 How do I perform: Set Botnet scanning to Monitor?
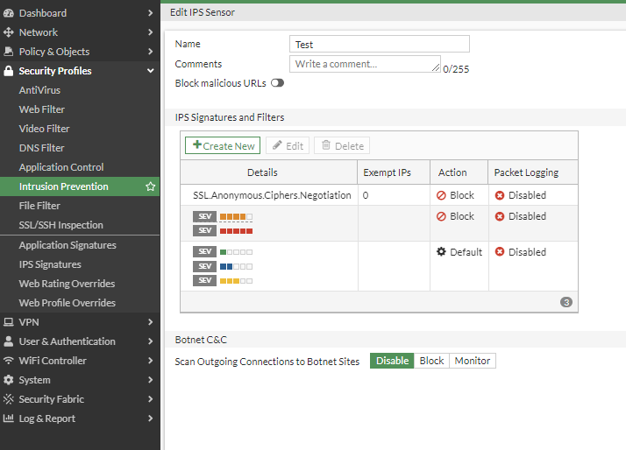[473, 361]
